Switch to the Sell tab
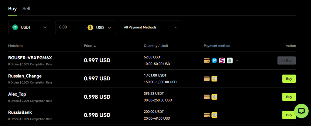Screen dimensions: 311x126 pos(26,8)
